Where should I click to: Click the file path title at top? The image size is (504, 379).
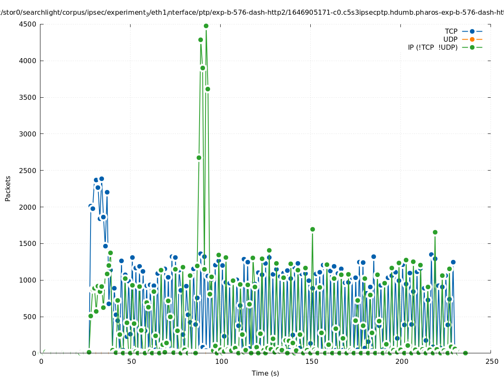pyautogui.click(x=252, y=13)
